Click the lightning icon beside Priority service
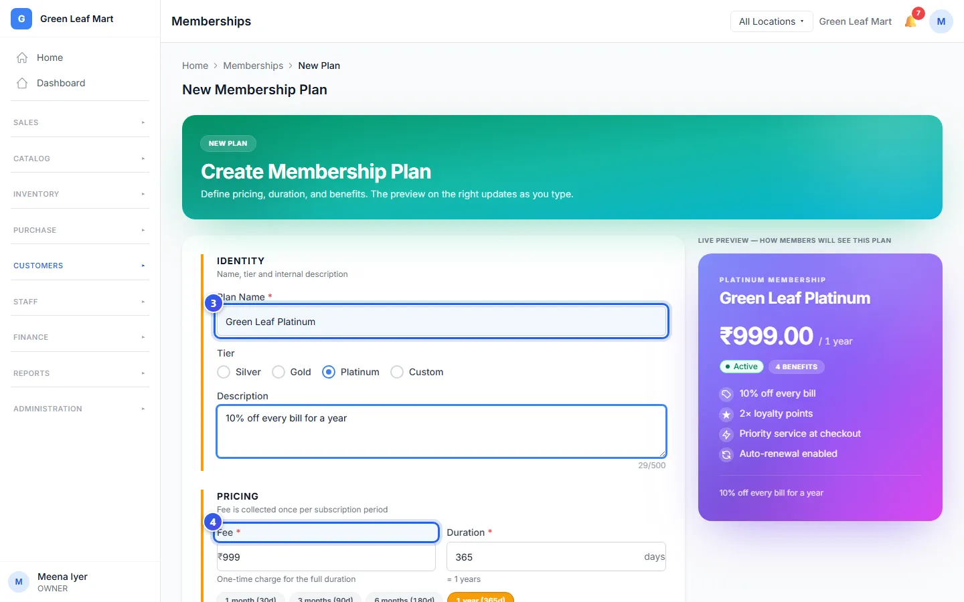The image size is (964, 602). [x=726, y=434]
